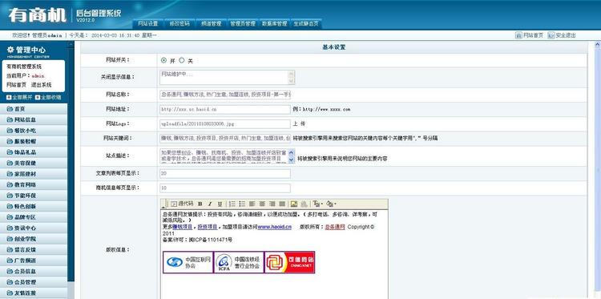Click the folder icon beside 创业学院

point(10,238)
